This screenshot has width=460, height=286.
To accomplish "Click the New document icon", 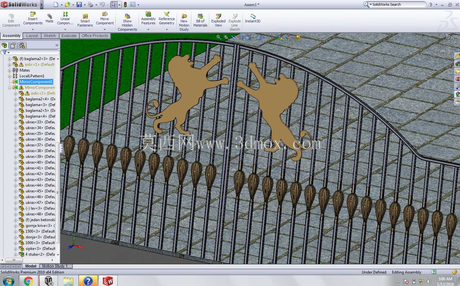I will [56, 4].
